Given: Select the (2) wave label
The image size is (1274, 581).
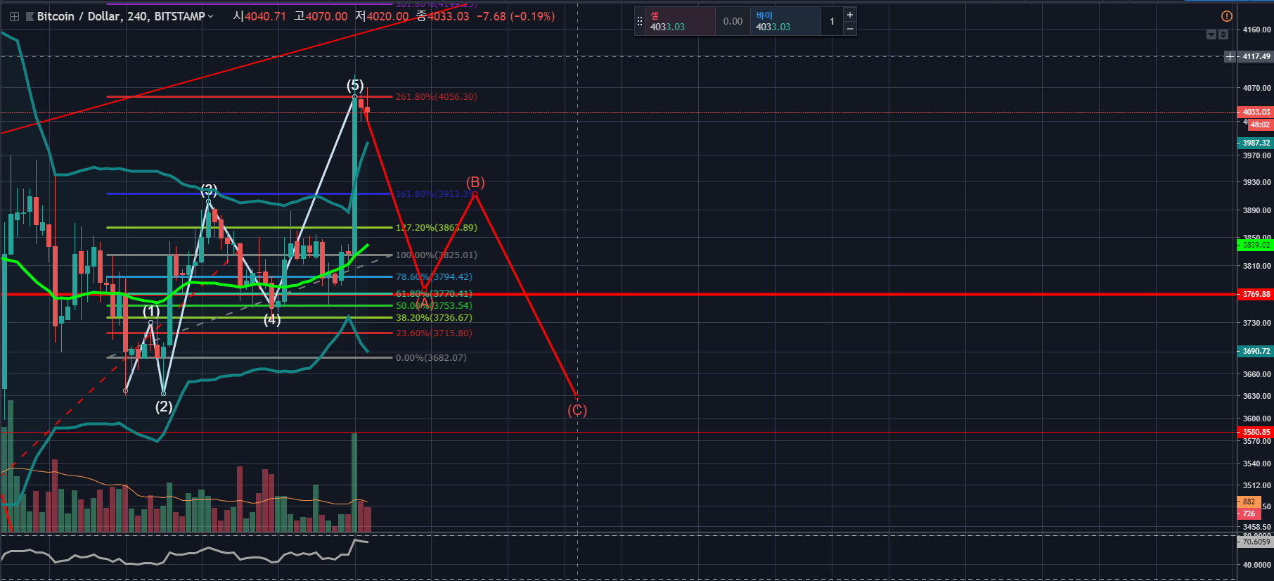Looking at the screenshot, I should click(x=164, y=407).
